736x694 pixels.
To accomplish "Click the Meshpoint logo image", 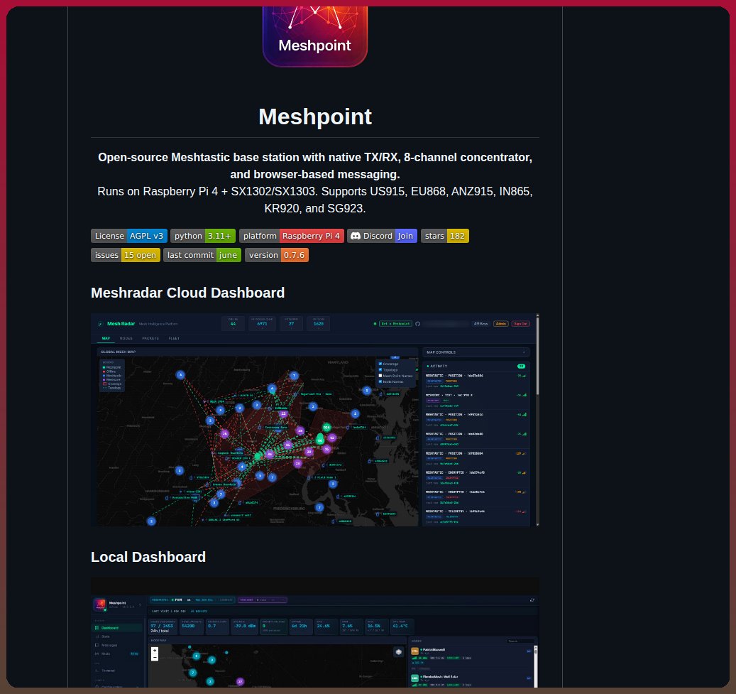I will coord(315,36).
